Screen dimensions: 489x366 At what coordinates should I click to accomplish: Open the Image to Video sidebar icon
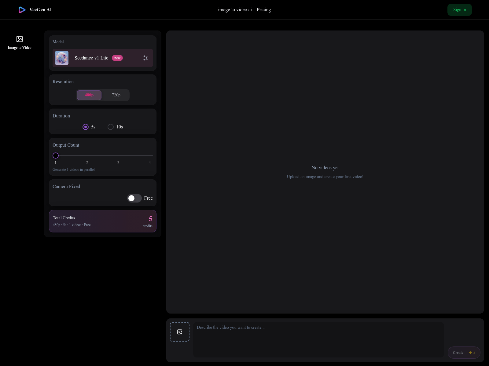click(20, 39)
